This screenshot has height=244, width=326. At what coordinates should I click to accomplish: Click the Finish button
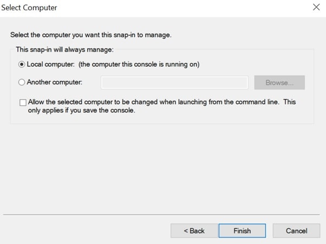(x=242, y=230)
